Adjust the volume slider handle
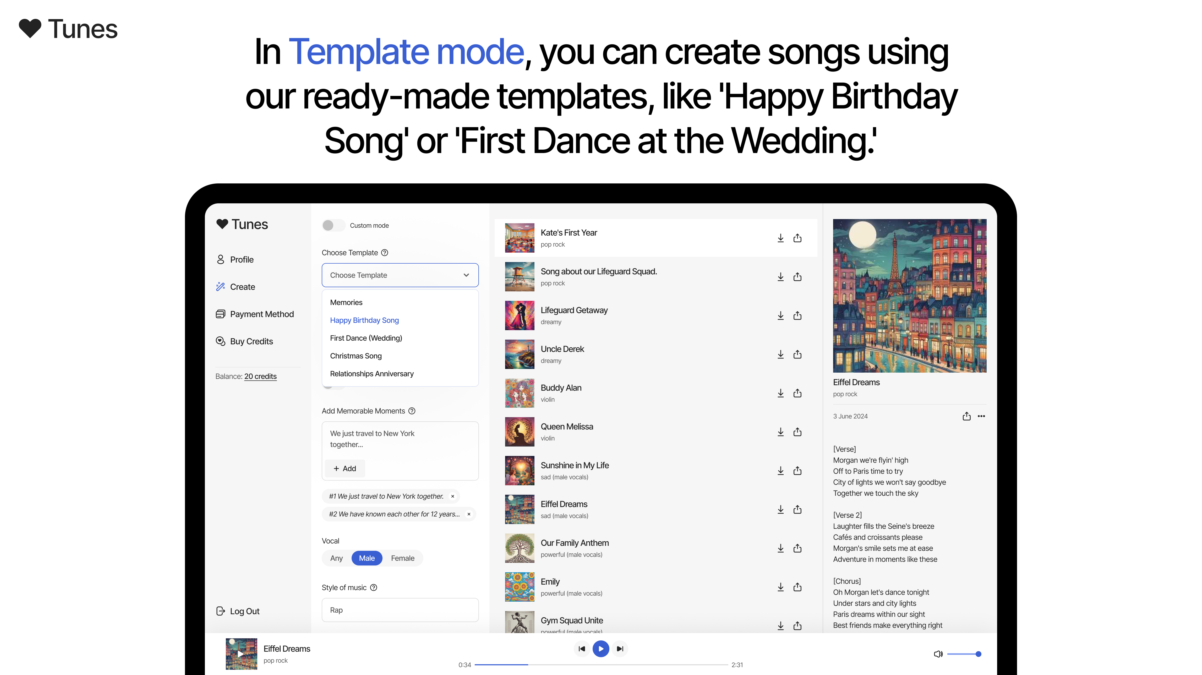The width and height of the screenshot is (1202, 675). click(978, 654)
